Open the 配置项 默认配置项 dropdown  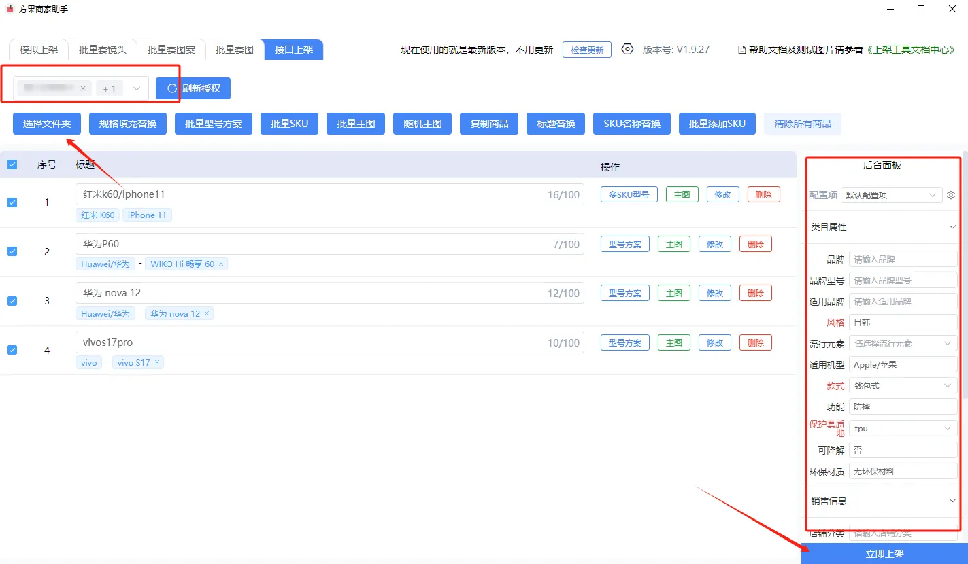click(x=891, y=195)
